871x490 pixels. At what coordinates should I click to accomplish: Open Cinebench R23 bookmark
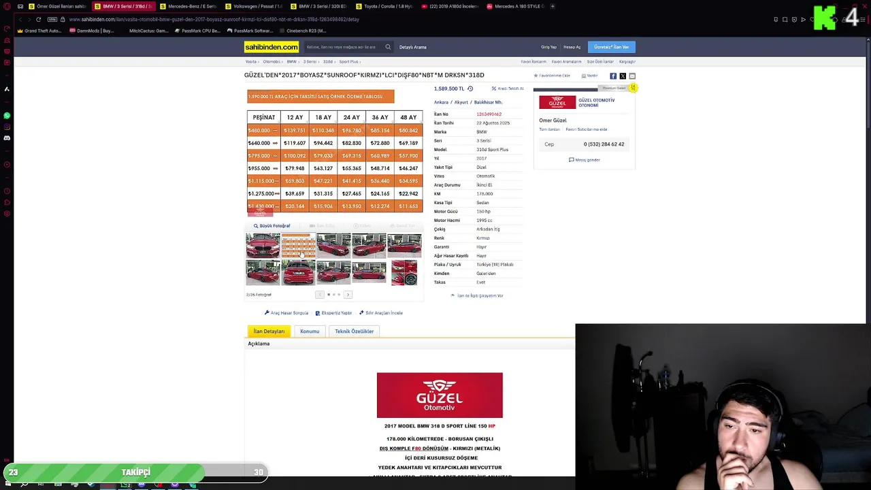[x=303, y=31]
